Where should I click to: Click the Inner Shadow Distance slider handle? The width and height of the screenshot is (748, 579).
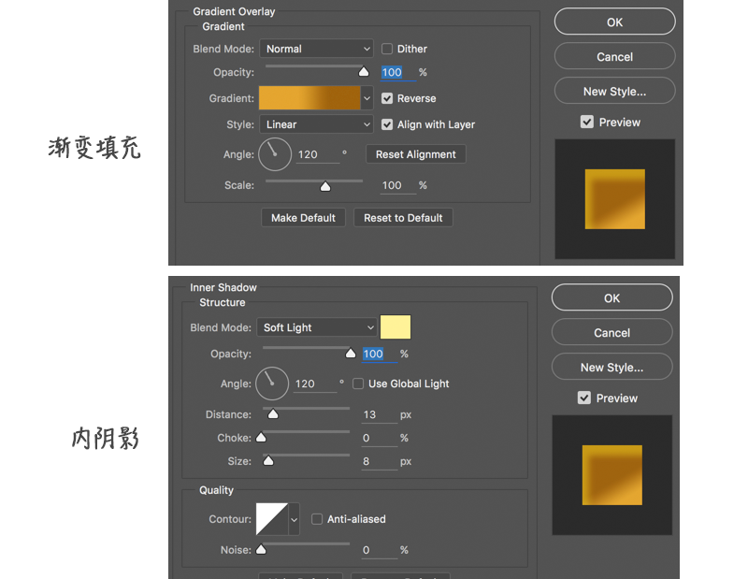pyautogui.click(x=273, y=413)
